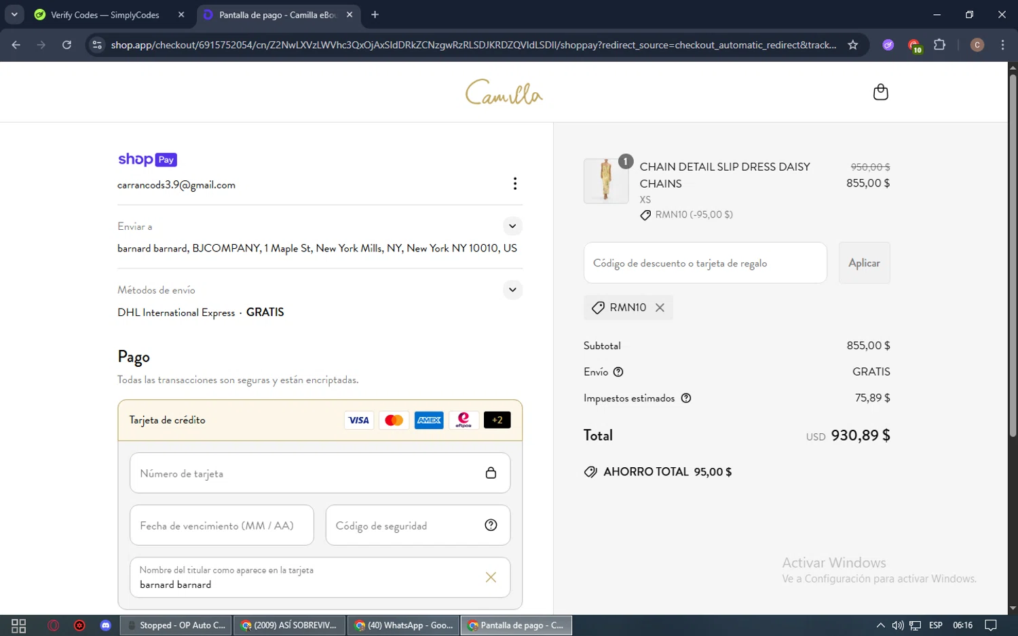Click the Amex card icon
Screen dimensions: 1018x636
point(429,420)
